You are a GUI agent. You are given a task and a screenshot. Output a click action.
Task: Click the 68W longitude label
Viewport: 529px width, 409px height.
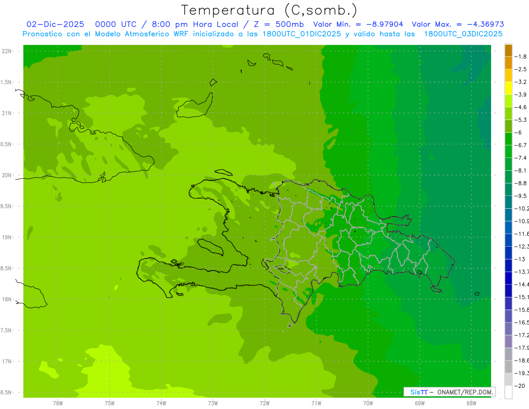pyautogui.click(x=471, y=403)
